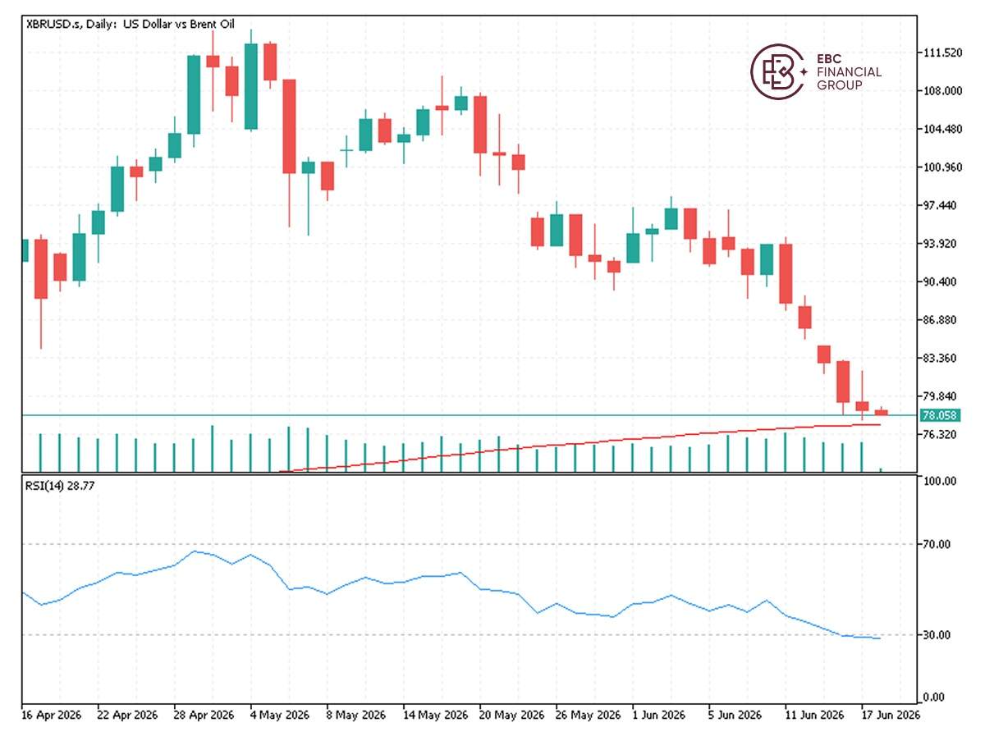Click the 97.440 price axis label

point(940,205)
